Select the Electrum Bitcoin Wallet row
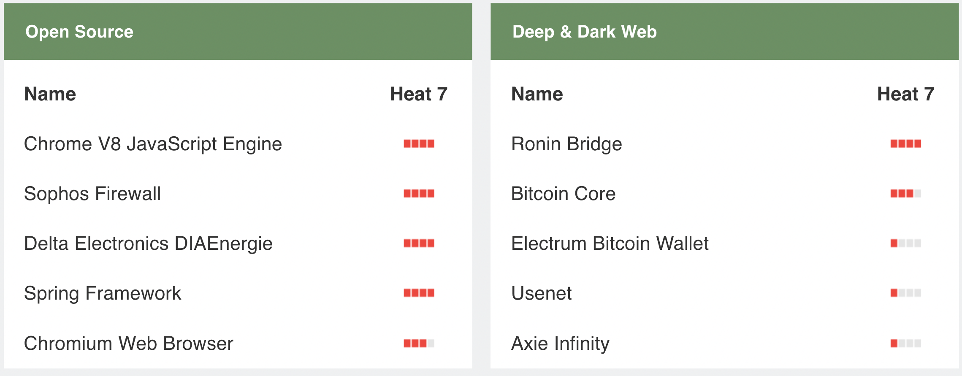The image size is (962, 376). click(610, 243)
